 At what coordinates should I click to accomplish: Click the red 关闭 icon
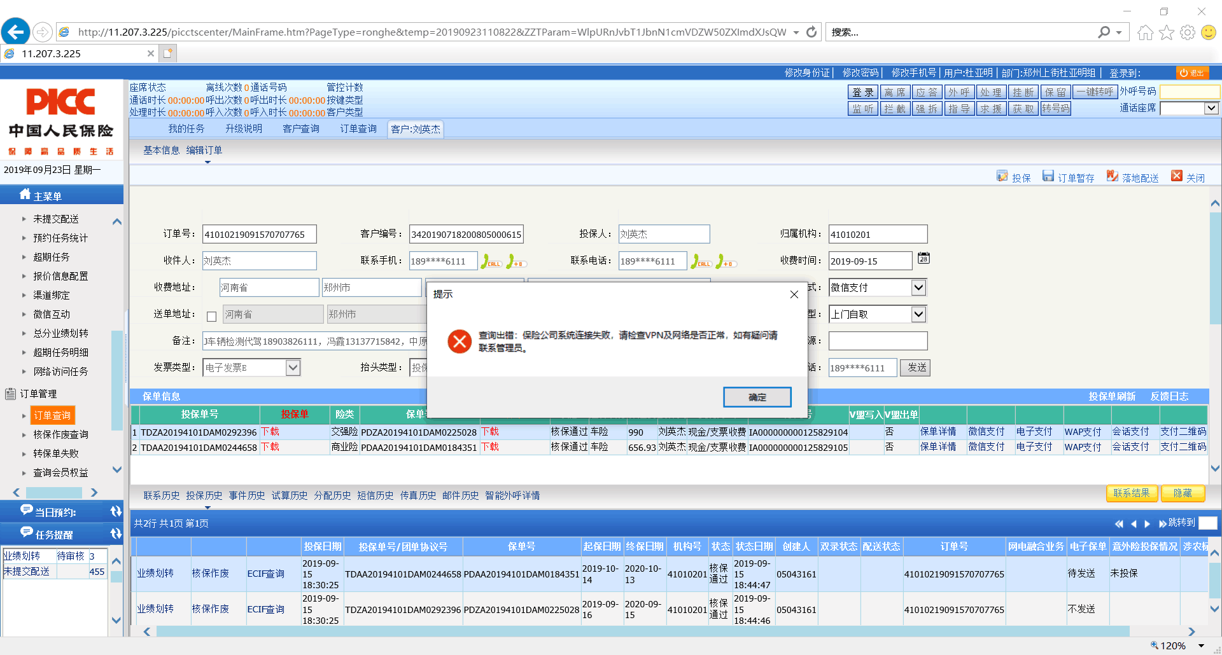(1177, 177)
